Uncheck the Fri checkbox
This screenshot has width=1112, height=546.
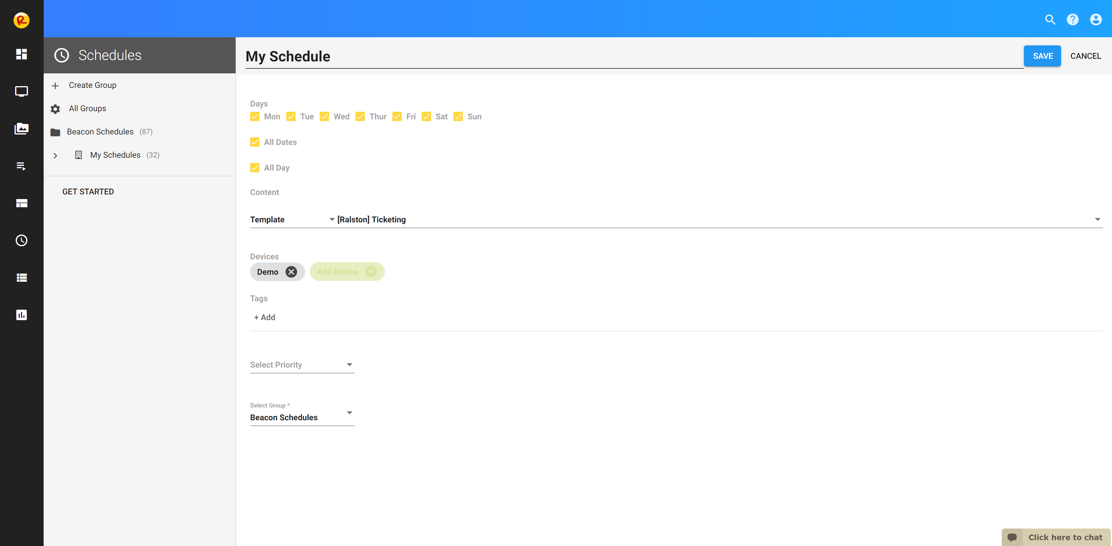pyautogui.click(x=397, y=117)
